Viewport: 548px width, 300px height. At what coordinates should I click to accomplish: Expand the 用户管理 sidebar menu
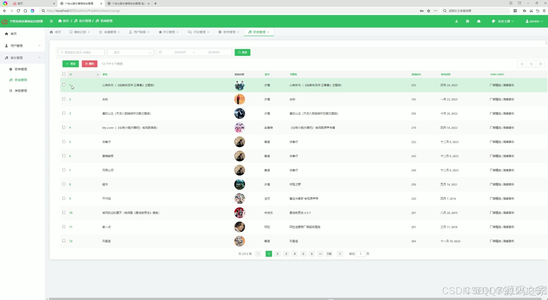coord(22,46)
